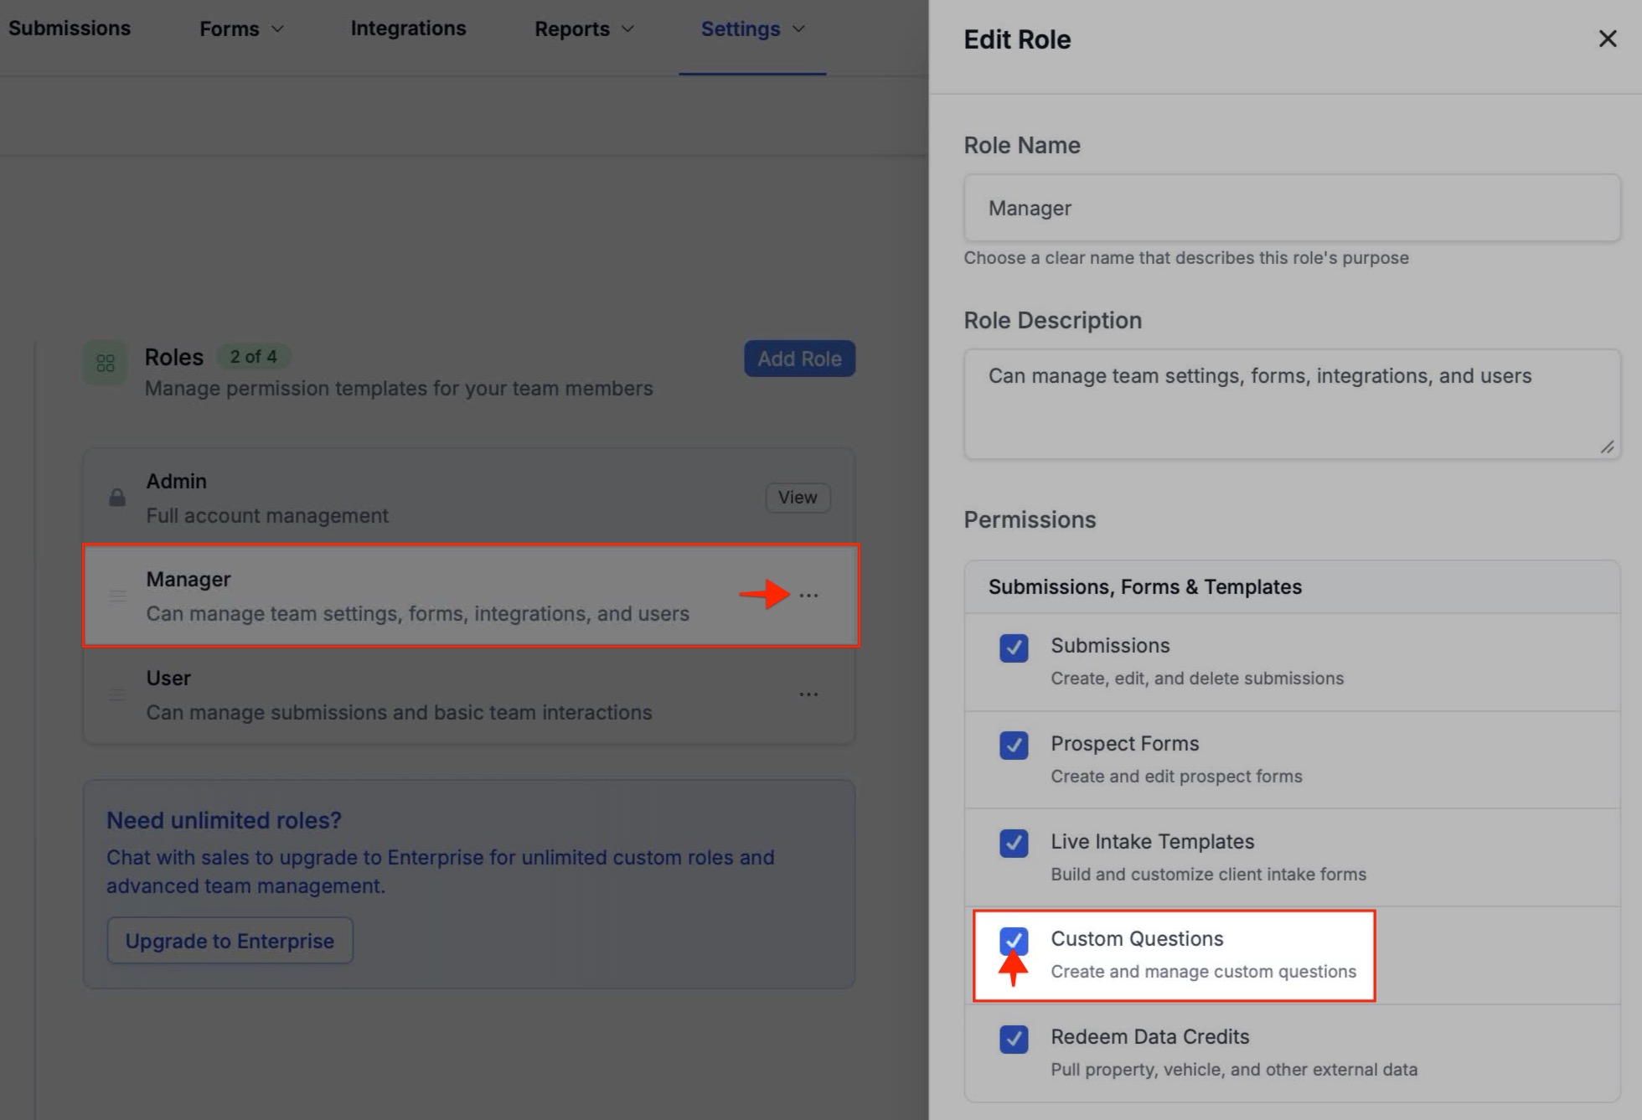Open User role three-dot menu
The height and width of the screenshot is (1120, 1642).
[808, 694]
